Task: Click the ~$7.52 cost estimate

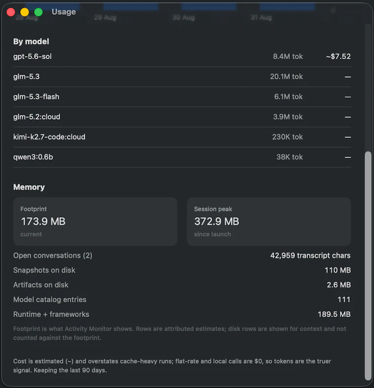Action: point(338,57)
